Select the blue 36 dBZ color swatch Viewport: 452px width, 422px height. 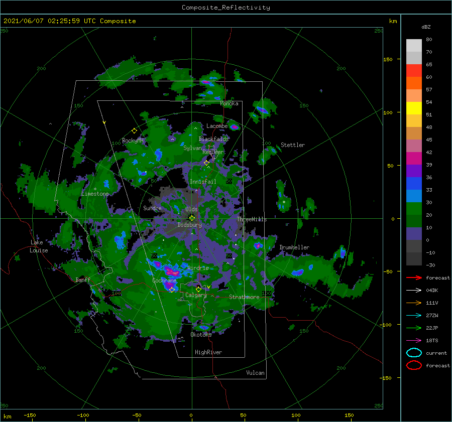coord(414,183)
